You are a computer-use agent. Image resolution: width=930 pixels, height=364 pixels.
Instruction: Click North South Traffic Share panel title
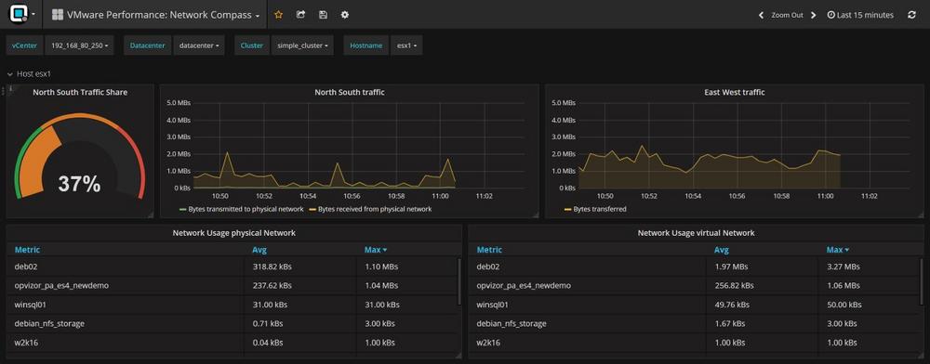point(80,92)
